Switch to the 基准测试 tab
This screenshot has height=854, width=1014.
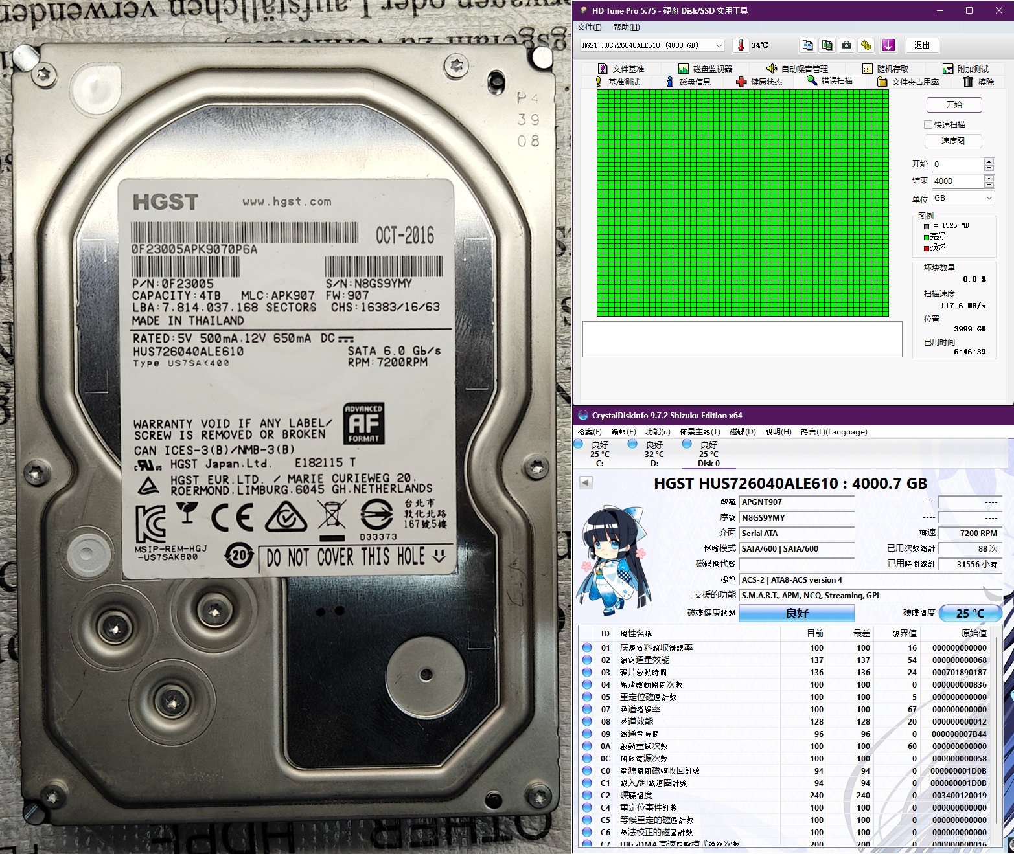(617, 82)
